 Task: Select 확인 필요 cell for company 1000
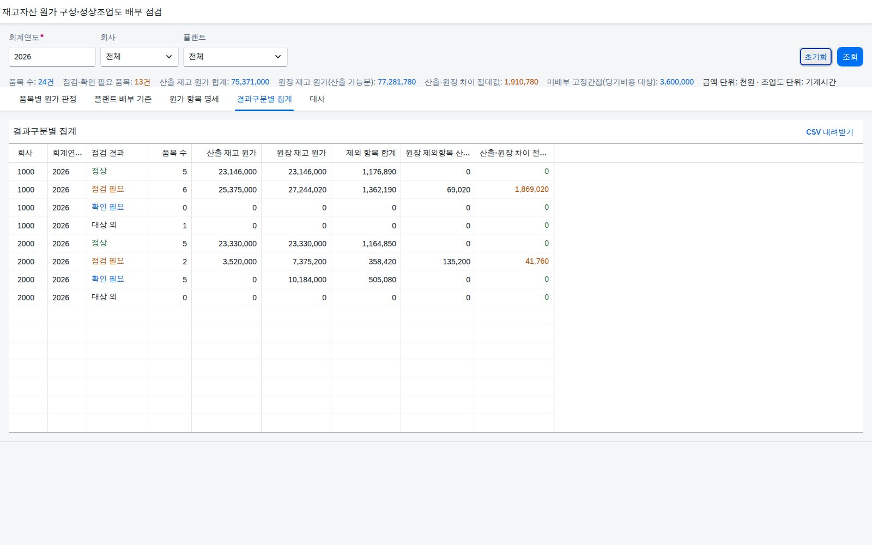117,207
